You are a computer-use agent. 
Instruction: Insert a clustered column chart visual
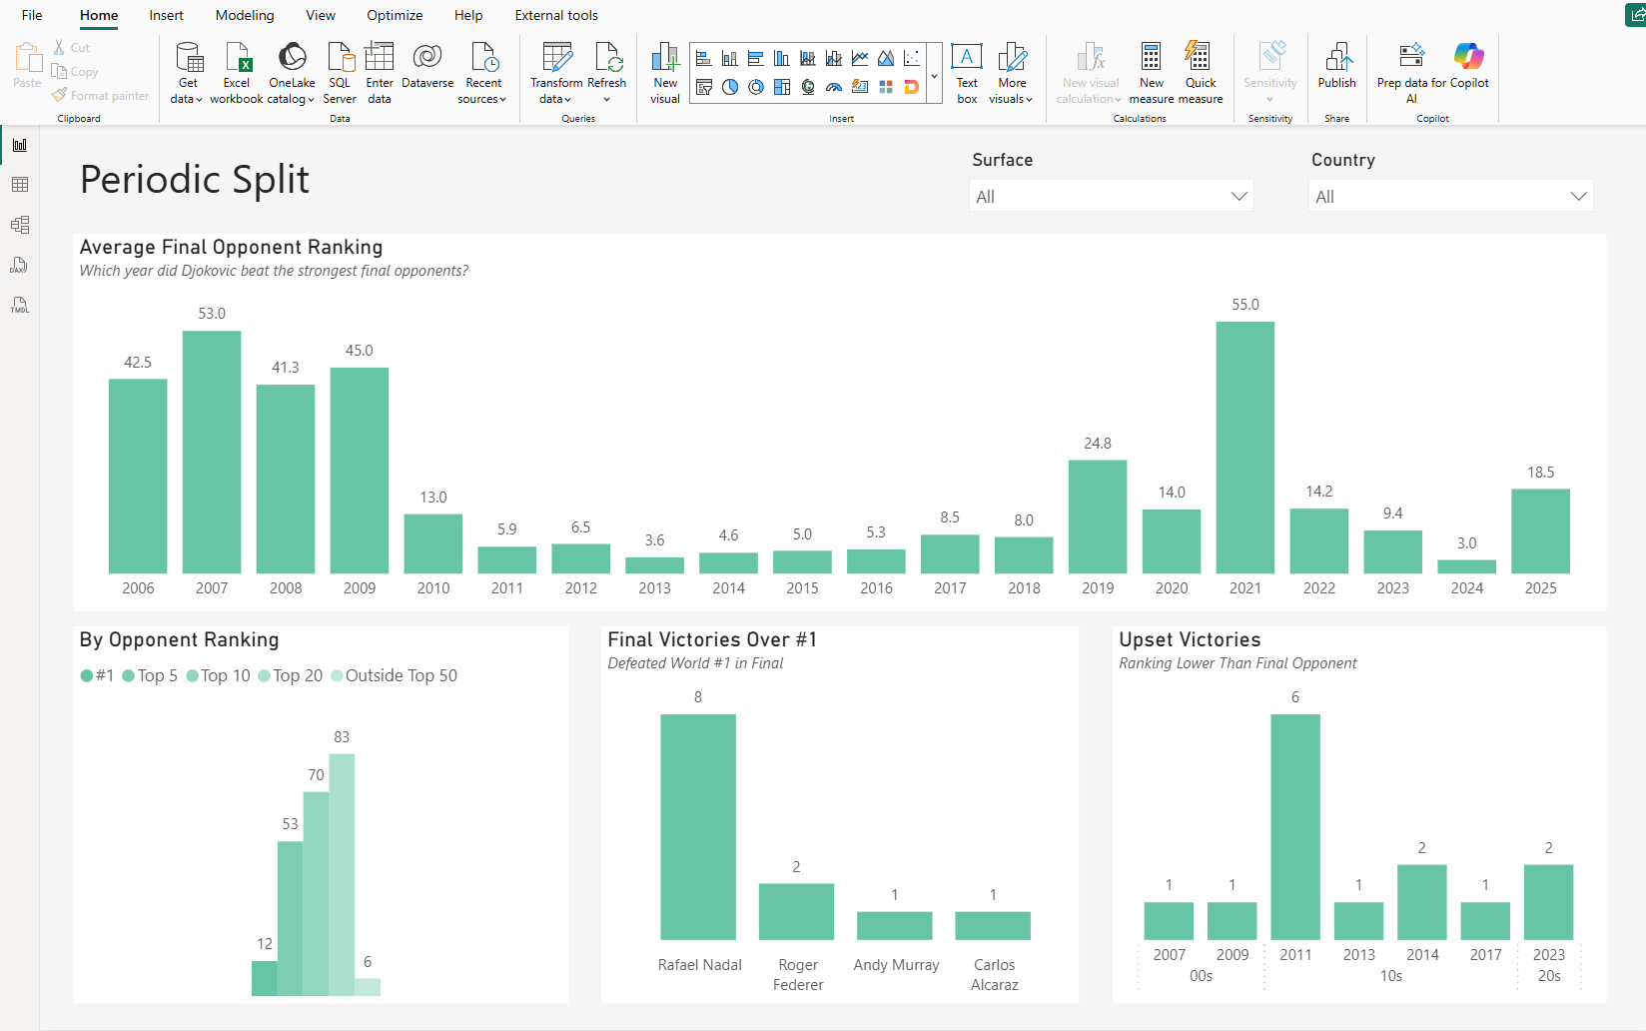782,59
